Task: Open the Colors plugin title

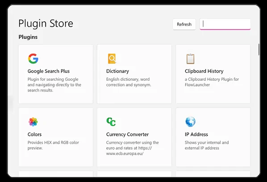Action: [x=34, y=134]
